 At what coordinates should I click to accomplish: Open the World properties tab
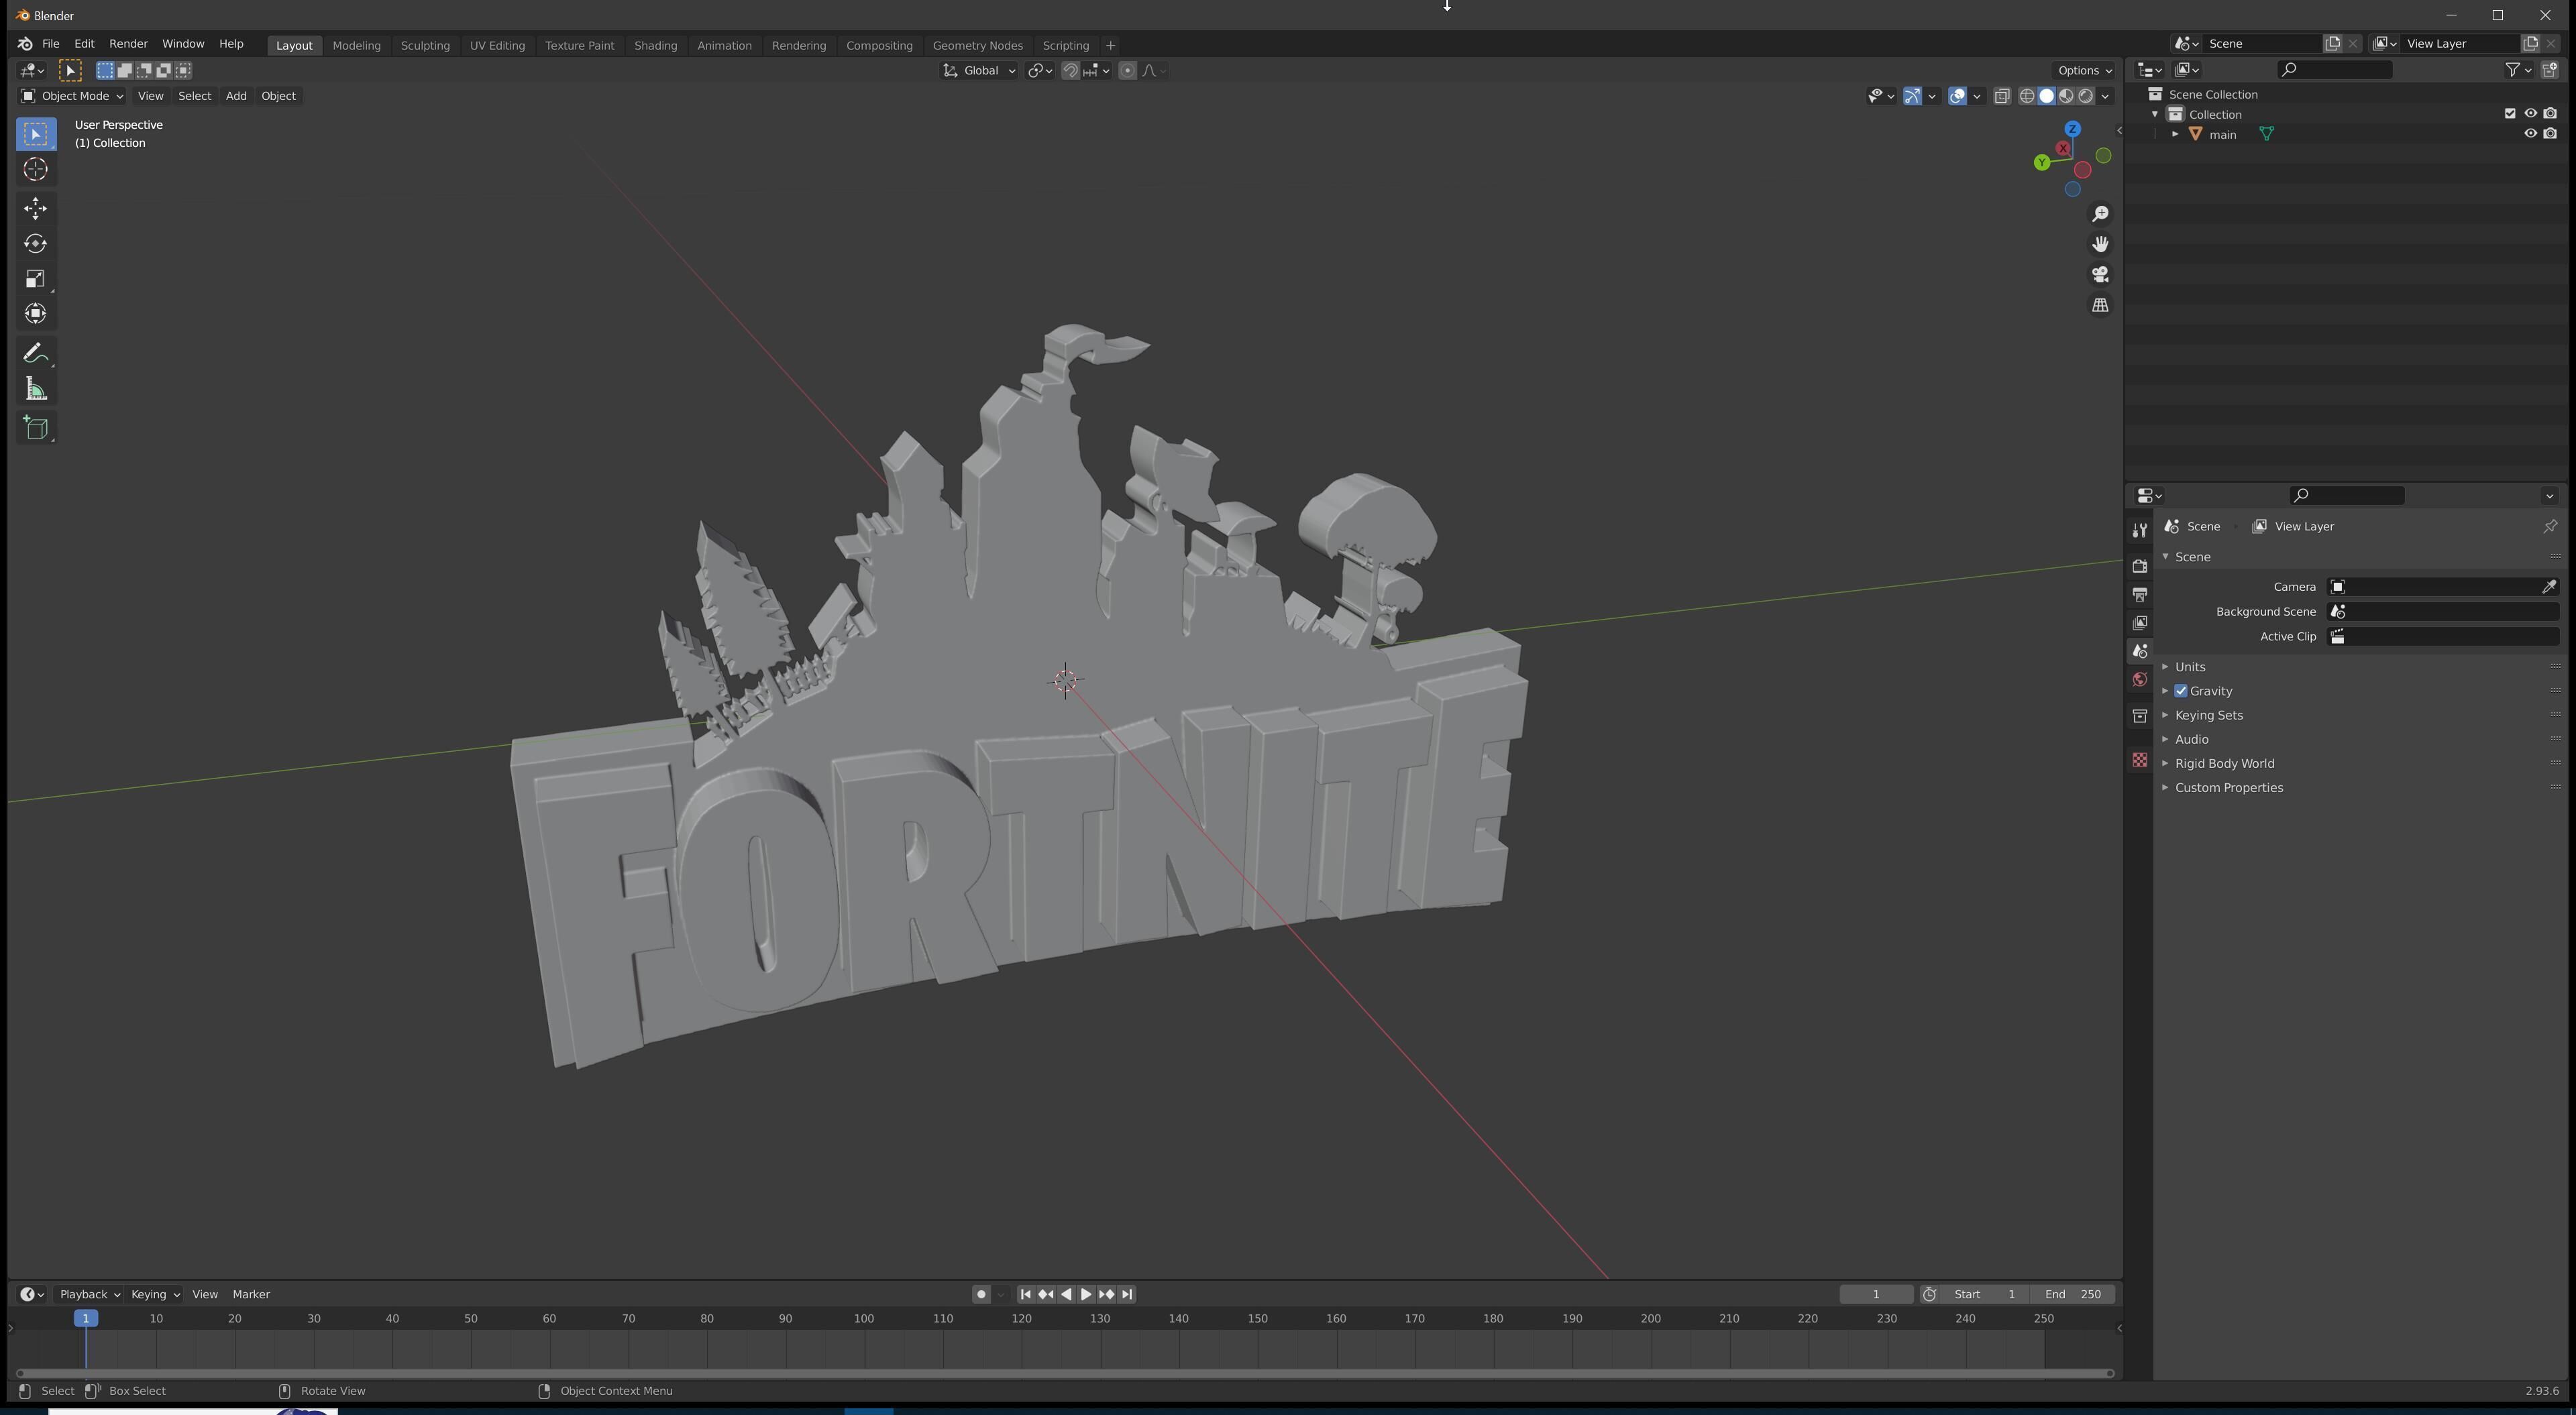tap(2139, 680)
